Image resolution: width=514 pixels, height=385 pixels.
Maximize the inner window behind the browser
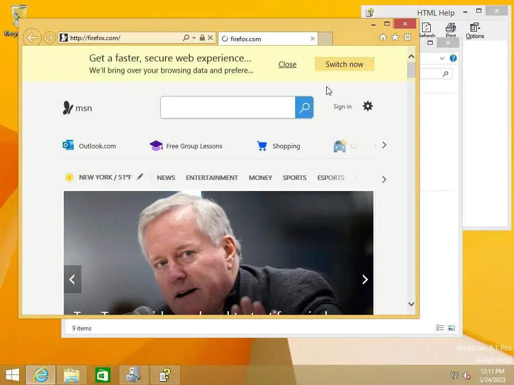tap(430, 43)
